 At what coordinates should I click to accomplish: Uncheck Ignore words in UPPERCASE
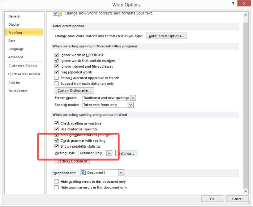[x=56, y=55]
